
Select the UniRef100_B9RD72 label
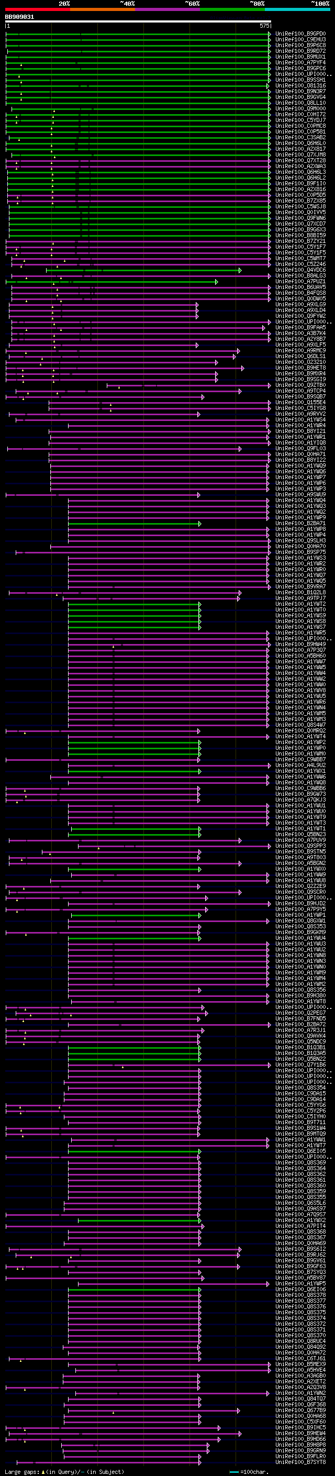[x=300, y=51]
